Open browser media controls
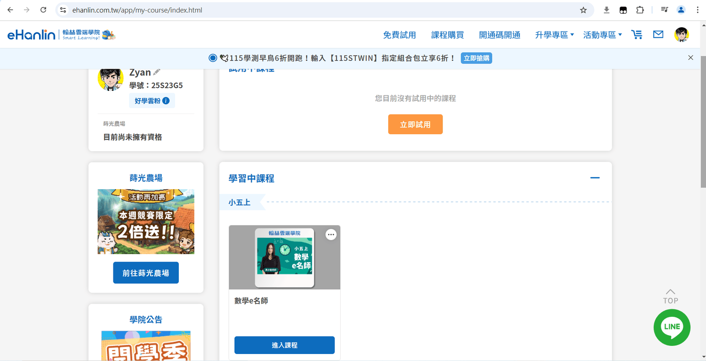The height and width of the screenshot is (361, 706). pos(665,10)
